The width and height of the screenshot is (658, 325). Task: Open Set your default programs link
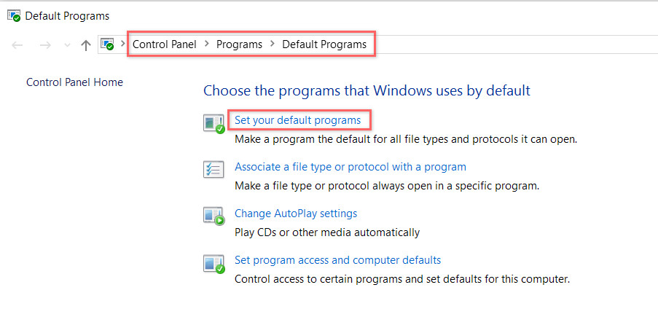(x=297, y=120)
